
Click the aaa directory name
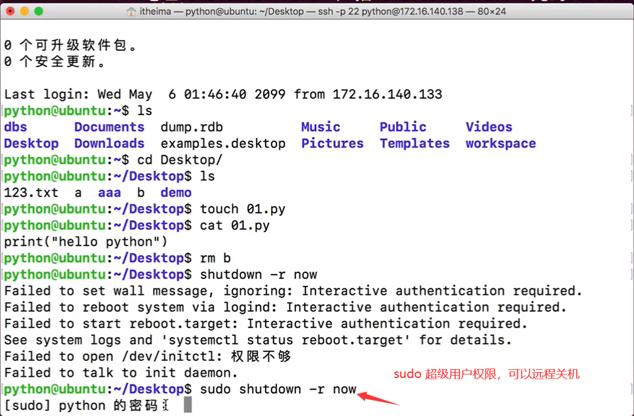pos(109,192)
